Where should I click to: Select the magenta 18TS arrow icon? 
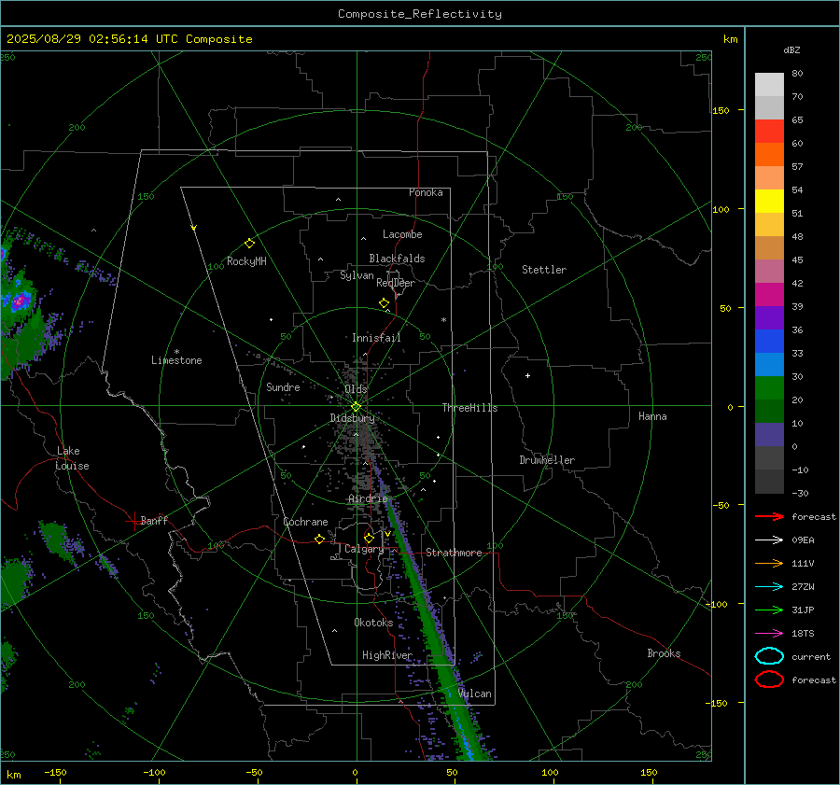click(x=769, y=634)
